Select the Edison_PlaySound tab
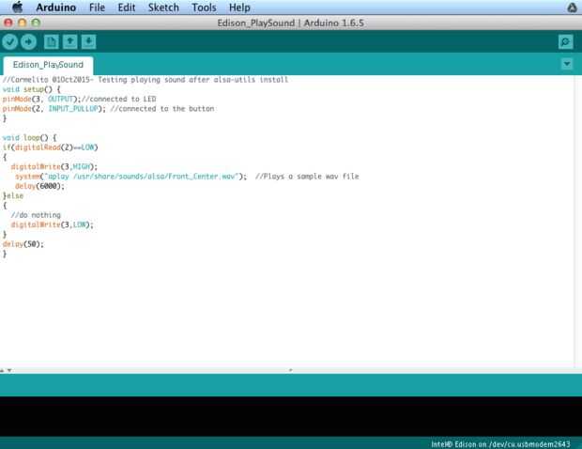 tap(48, 65)
